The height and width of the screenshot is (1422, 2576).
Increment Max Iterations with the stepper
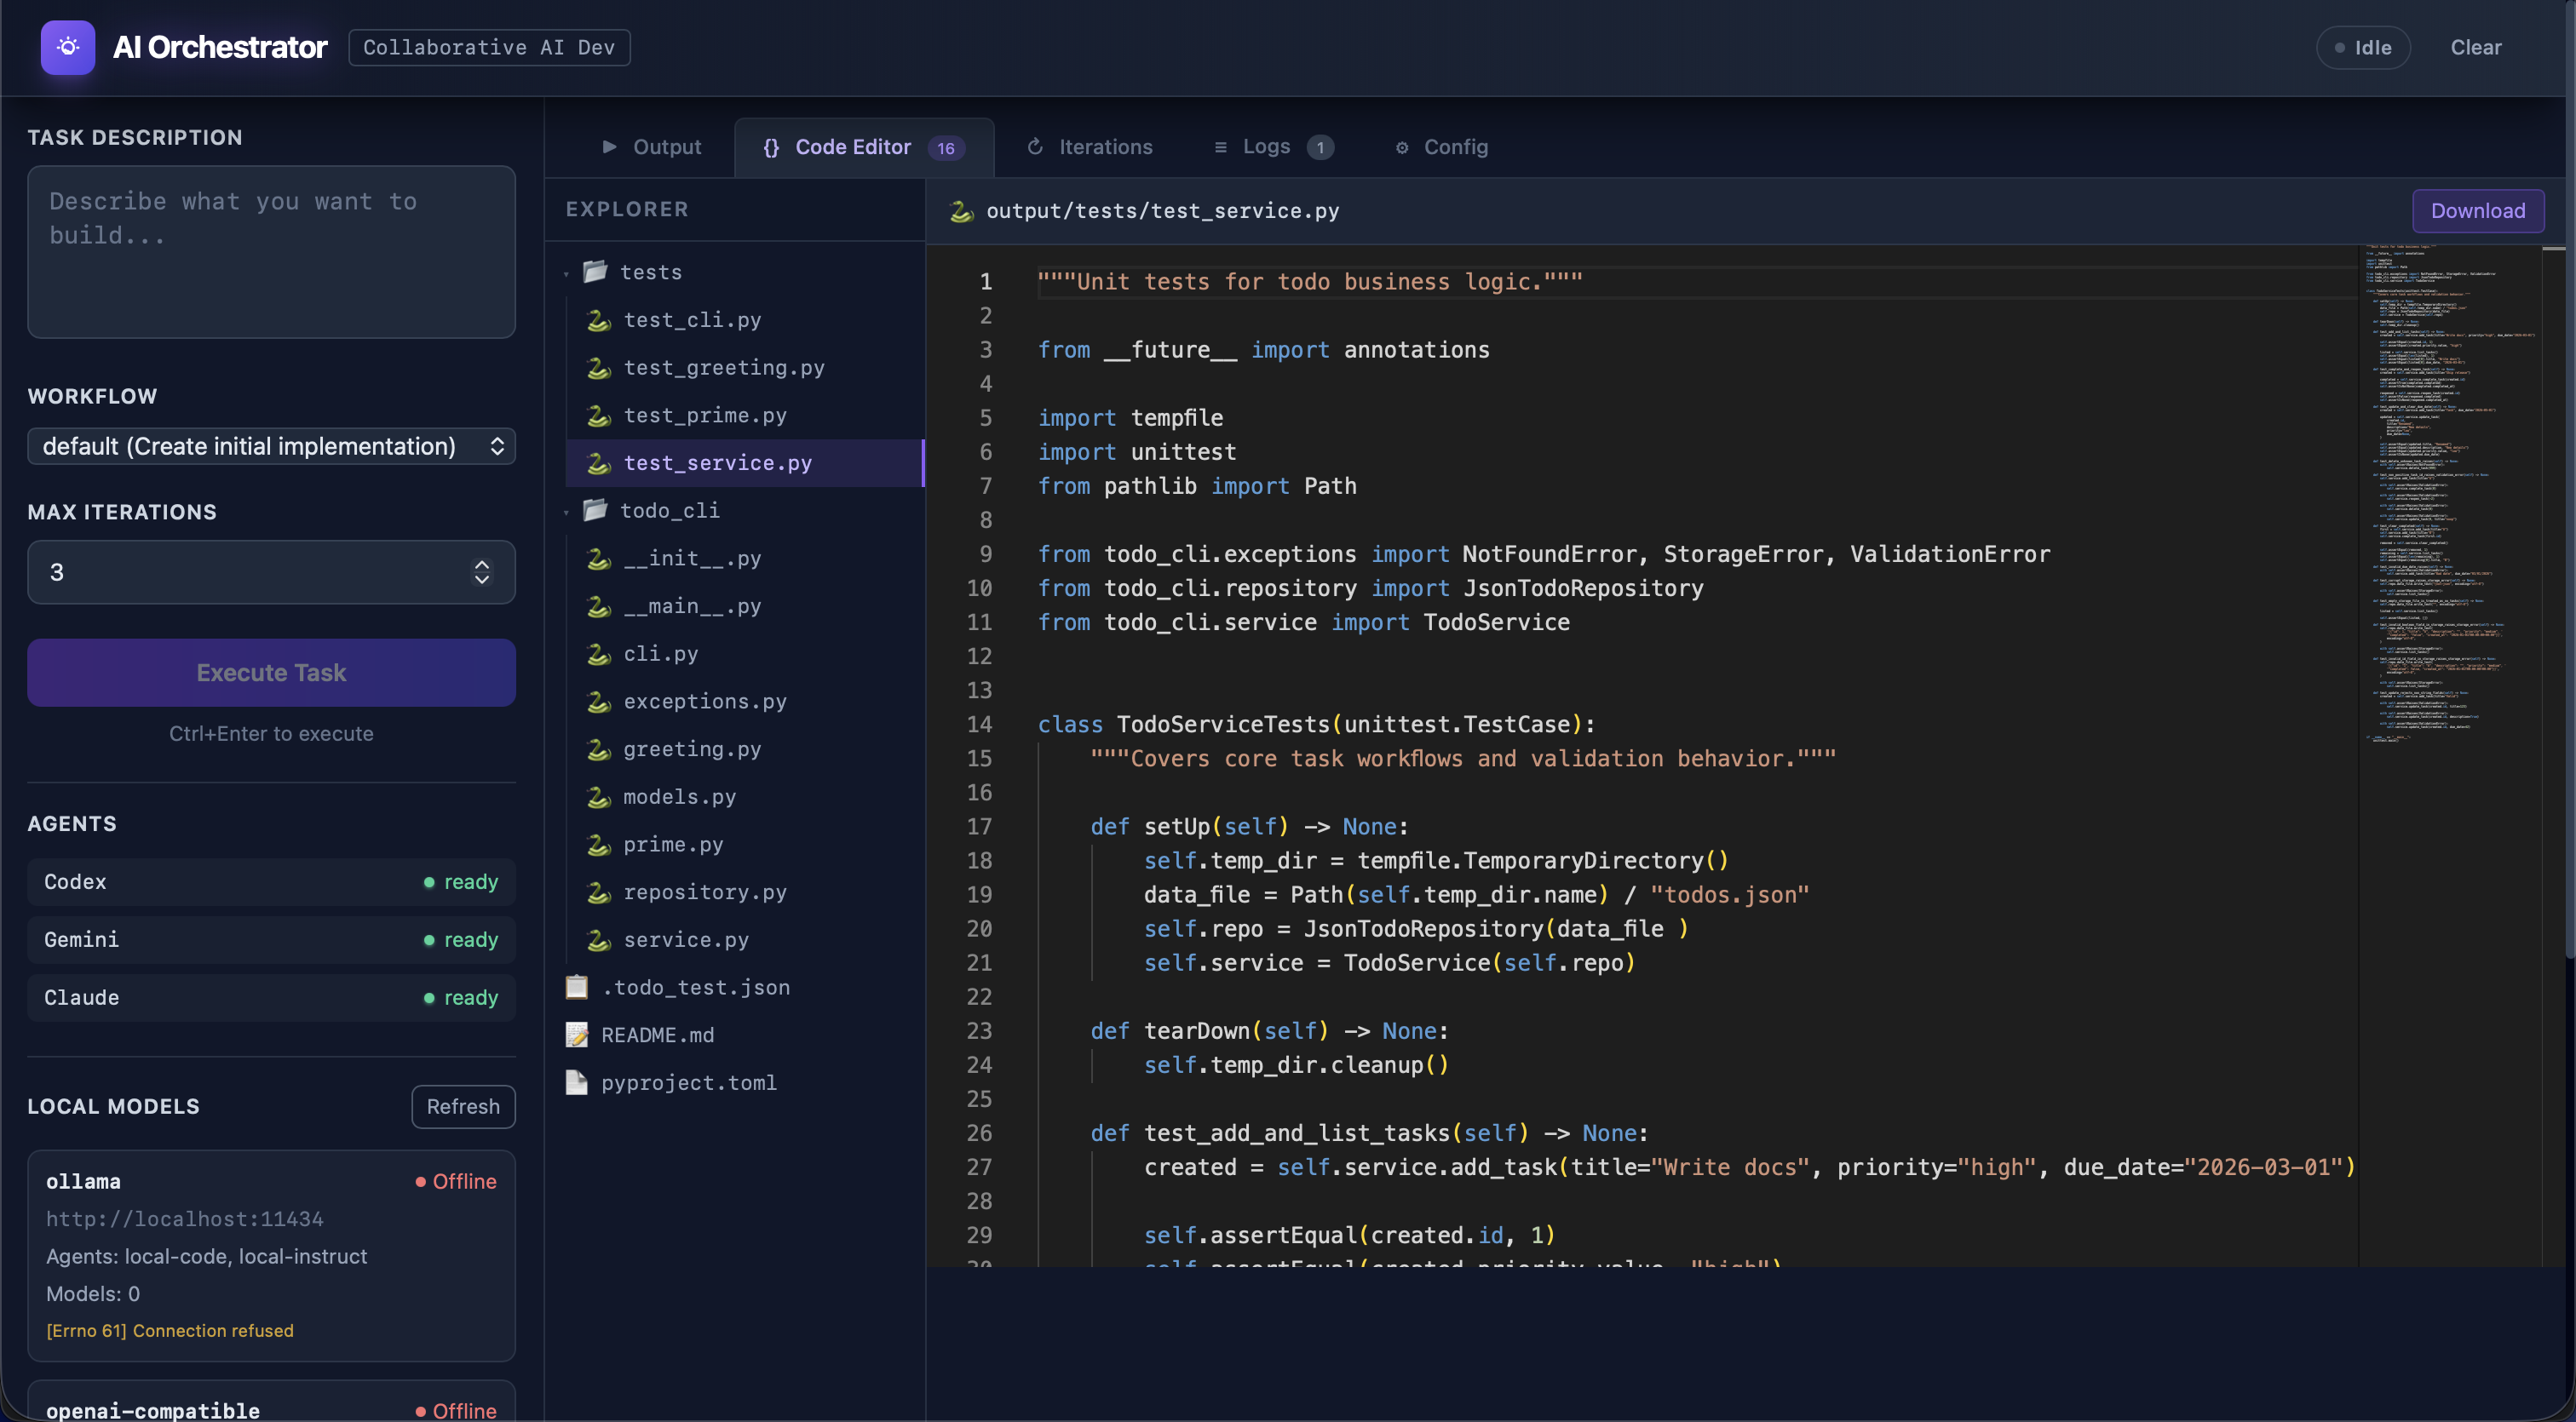(482, 565)
